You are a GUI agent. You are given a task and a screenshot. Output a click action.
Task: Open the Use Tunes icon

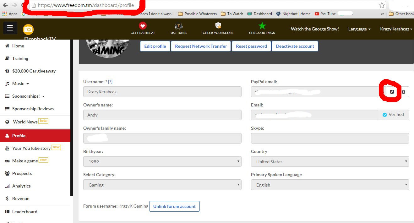pos(179,26)
